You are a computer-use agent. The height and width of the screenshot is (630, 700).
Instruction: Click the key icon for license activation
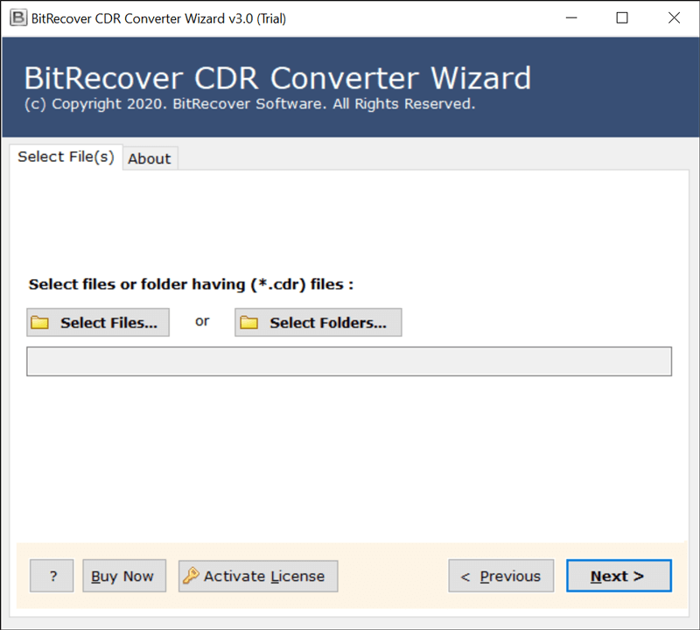click(x=191, y=576)
